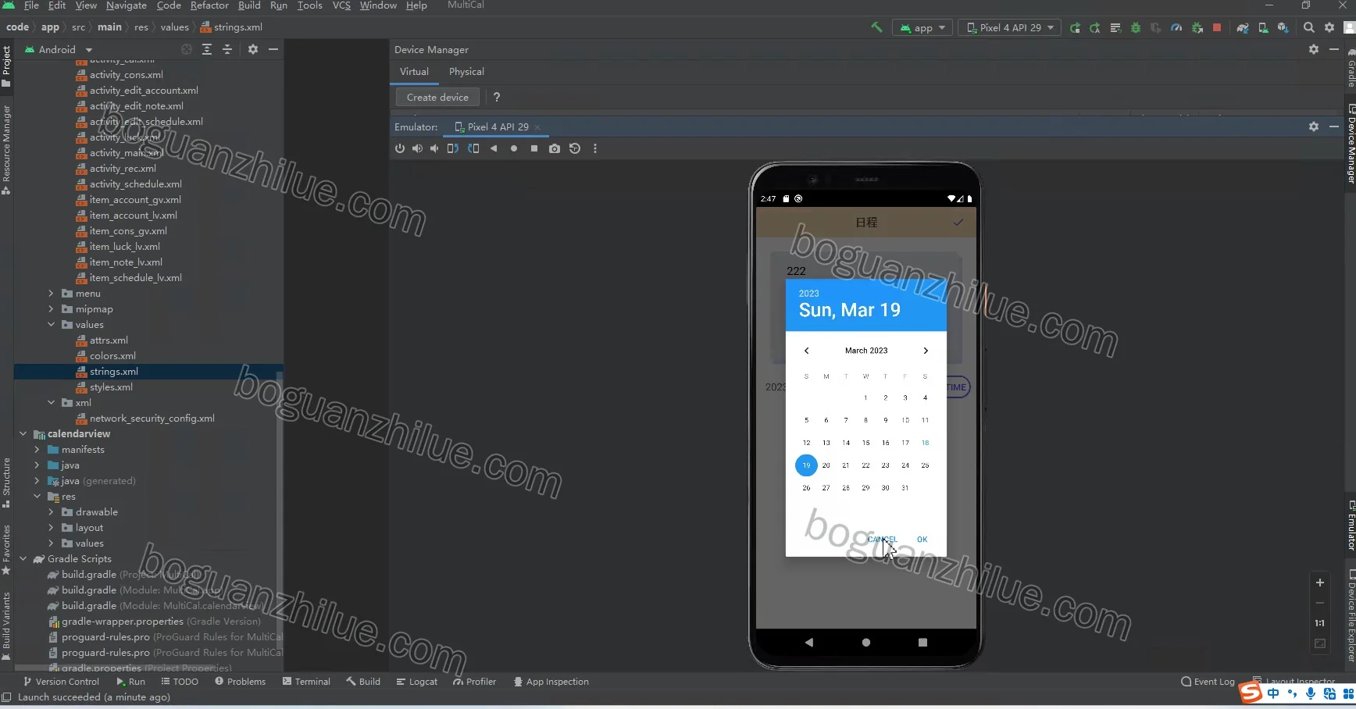1356x709 pixels.
Task: Close the Pixel 4 API 29 emulator tab
Action: 537,127
